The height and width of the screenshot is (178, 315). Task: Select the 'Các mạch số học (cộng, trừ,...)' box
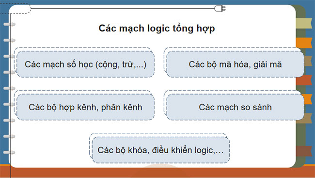point(86,65)
